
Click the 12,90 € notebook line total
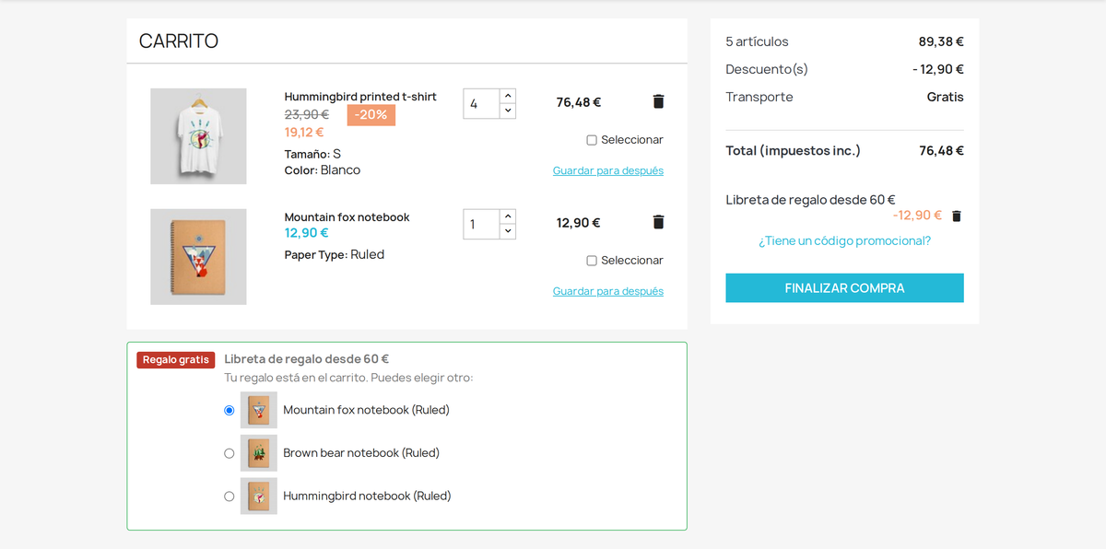point(579,223)
